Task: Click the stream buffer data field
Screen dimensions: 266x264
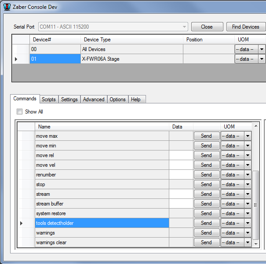Action: tap(181, 204)
